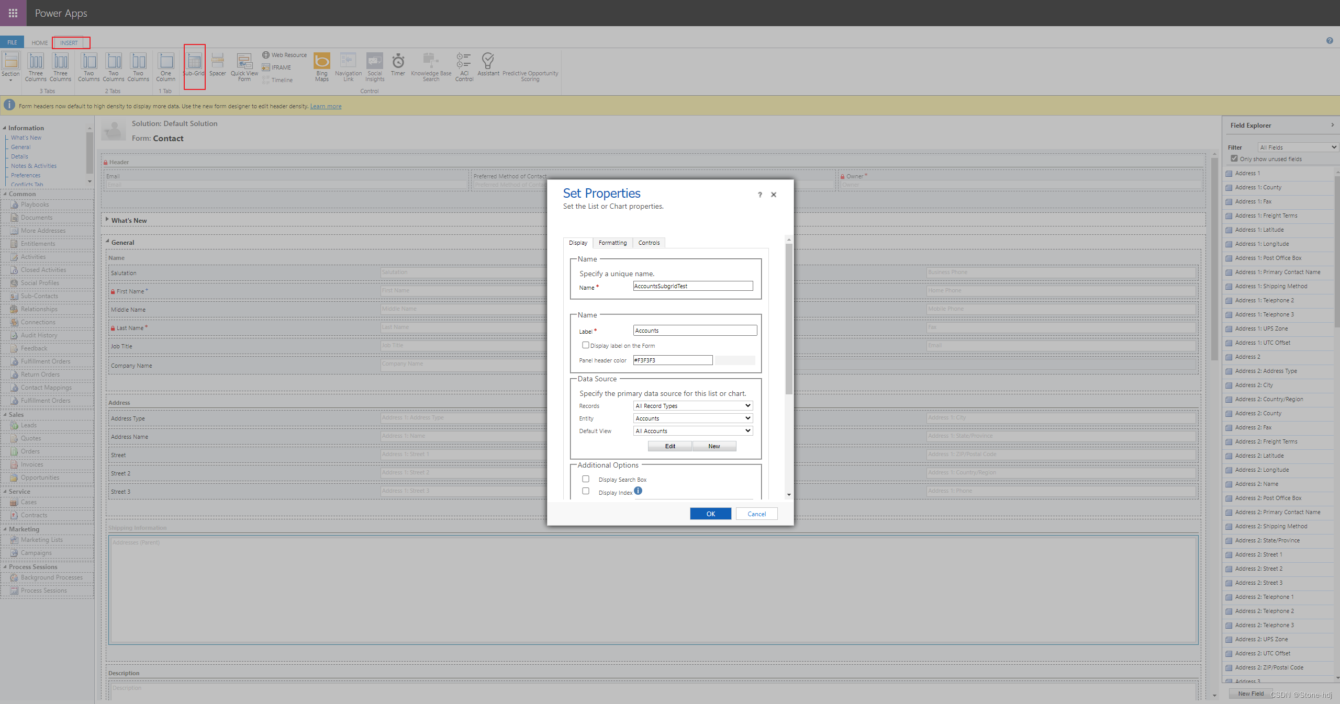Open the Power Apps waffle launcher
The image size is (1340, 704).
coord(13,13)
